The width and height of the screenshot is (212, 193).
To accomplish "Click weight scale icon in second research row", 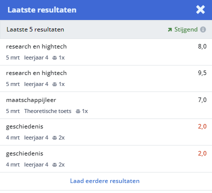I will 54,84.
